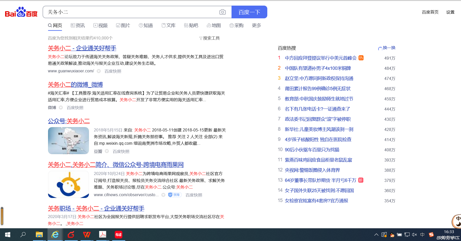Click the 百度一下 search button
The image size is (461, 241).
pyautogui.click(x=249, y=12)
